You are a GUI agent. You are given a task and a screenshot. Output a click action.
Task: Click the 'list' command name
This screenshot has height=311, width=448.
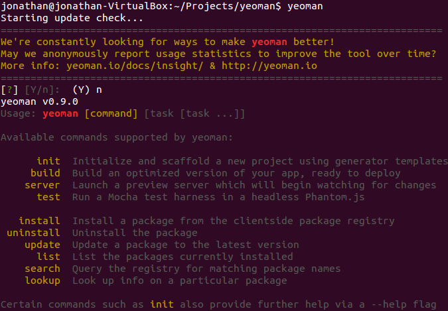48,257
